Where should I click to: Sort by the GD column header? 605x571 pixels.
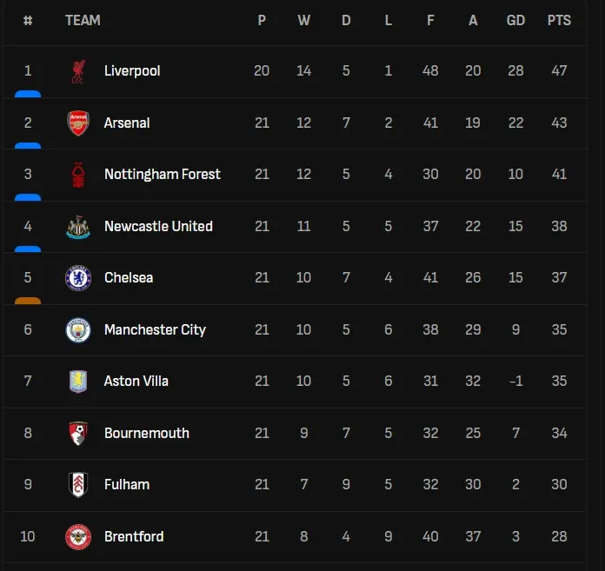pyautogui.click(x=515, y=20)
